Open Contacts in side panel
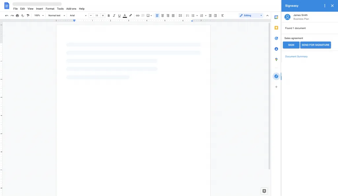 pos(276,49)
